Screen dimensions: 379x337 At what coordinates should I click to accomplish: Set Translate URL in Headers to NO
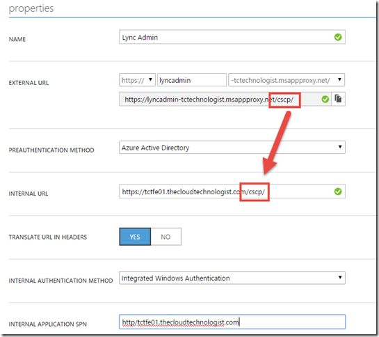tap(166, 237)
